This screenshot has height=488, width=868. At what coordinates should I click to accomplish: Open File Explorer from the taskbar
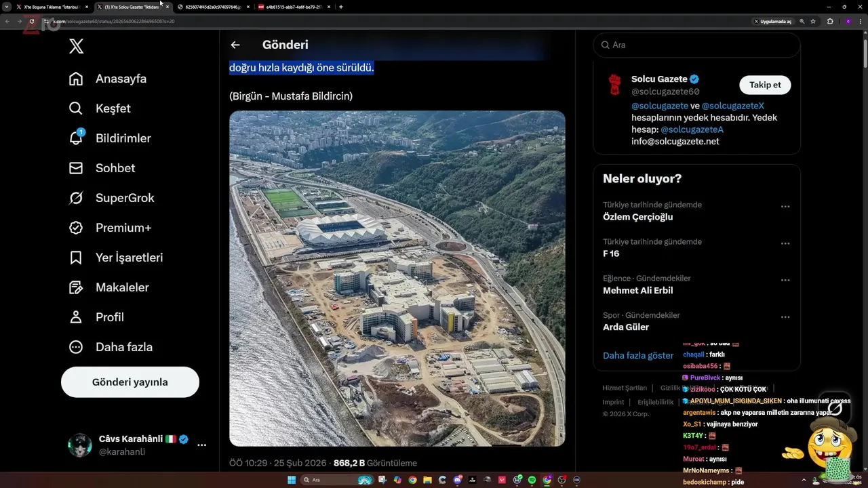[x=427, y=480]
